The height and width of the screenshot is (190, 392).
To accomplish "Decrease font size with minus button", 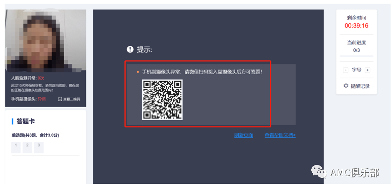I will point(346,70).
